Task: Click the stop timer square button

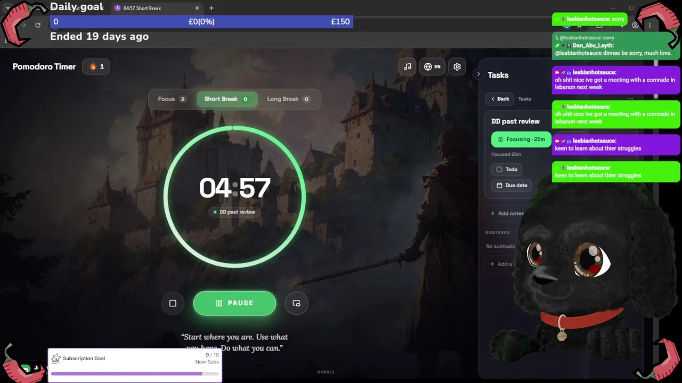Action: (x=173, y=303)
